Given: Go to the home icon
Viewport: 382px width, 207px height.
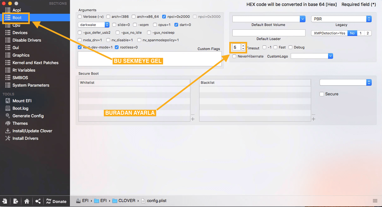Looking at the screenshot, I should pyautogui.click(x=27, y=201).
